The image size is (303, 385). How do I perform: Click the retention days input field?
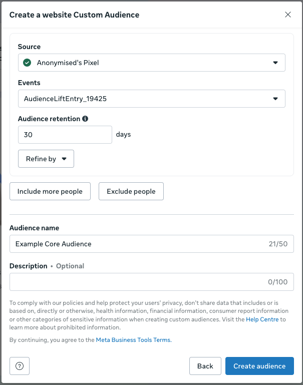tap(65, 135)
